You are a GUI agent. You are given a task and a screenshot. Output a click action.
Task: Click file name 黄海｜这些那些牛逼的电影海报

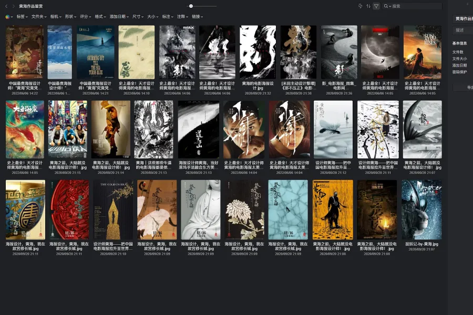(x=153, y=165)
